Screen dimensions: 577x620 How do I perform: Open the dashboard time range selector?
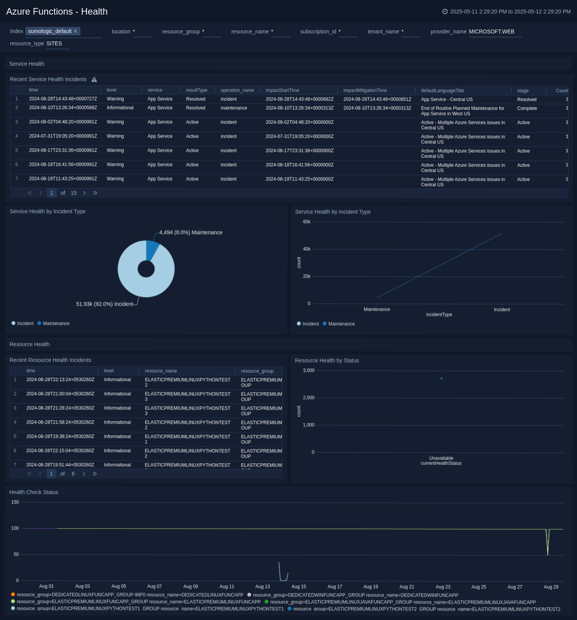click(507, 12)
